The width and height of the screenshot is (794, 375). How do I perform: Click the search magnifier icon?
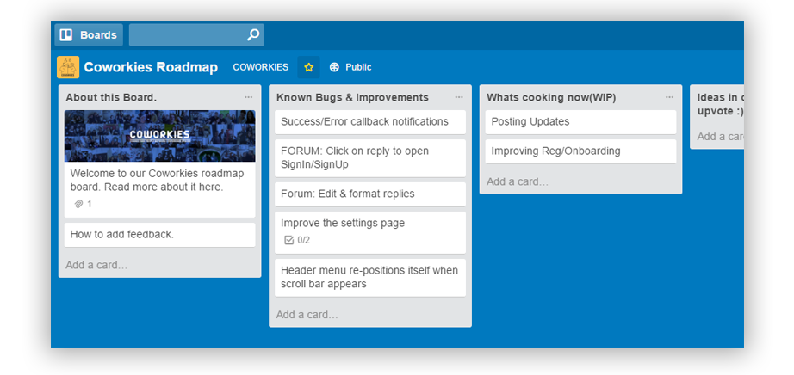(x=253, y=35)
